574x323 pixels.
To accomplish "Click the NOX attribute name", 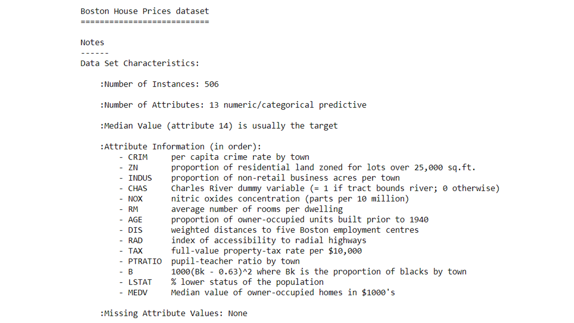I will tap(135, 199).
